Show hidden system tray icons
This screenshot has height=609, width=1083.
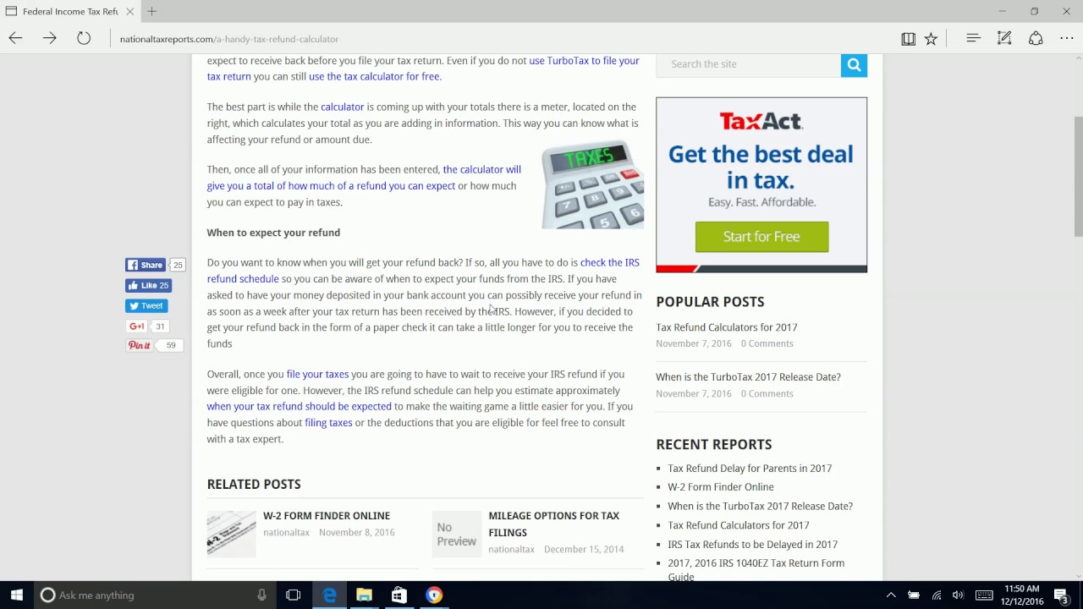pos(891,595)
